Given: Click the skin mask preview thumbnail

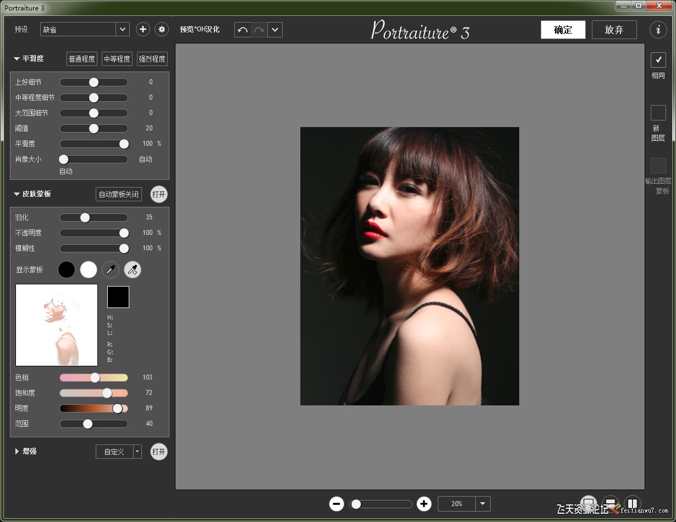Looking at the screenshot, I should pyautogui.click(x=57, y=325).
